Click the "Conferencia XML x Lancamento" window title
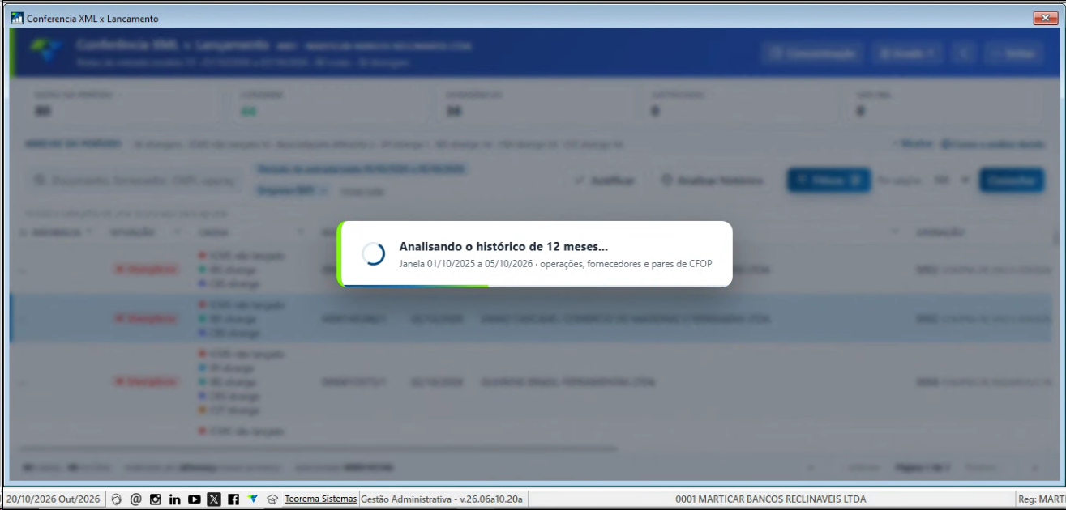This screenshot has height=510, width=1066. pos(92,18)
